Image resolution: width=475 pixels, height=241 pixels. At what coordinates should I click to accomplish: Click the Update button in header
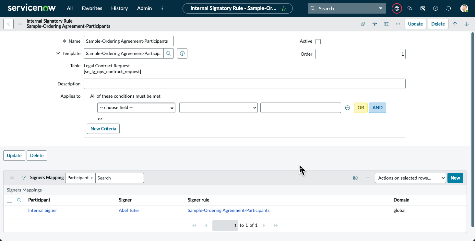pos(415,24)
